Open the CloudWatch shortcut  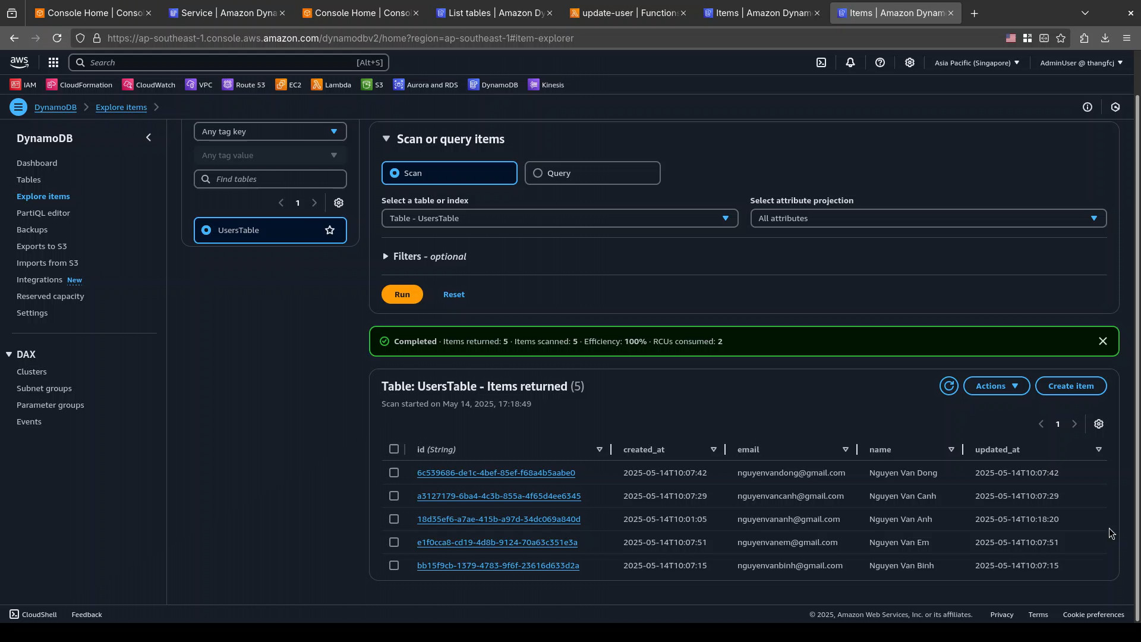(x=149, y=84)
